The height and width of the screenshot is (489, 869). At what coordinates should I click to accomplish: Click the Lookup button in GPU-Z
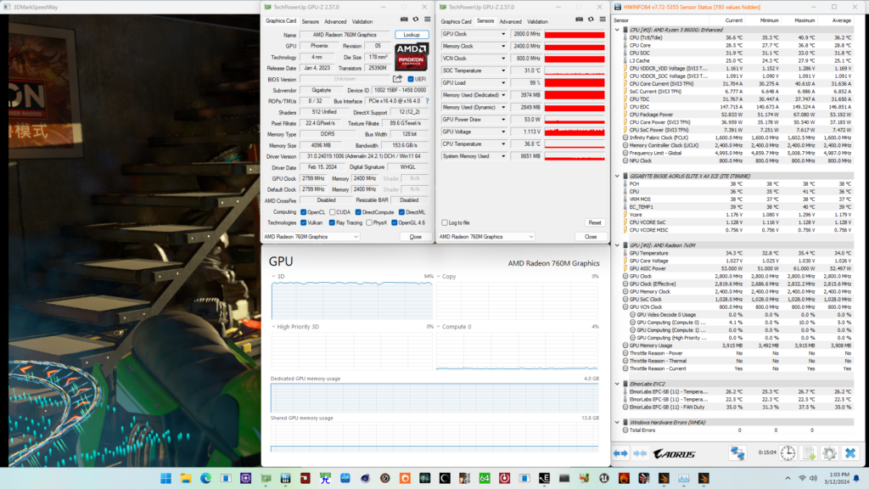(x=412, y=34)
